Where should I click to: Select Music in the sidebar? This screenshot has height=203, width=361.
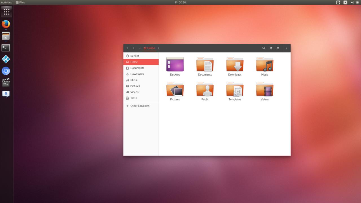[141, 80]
